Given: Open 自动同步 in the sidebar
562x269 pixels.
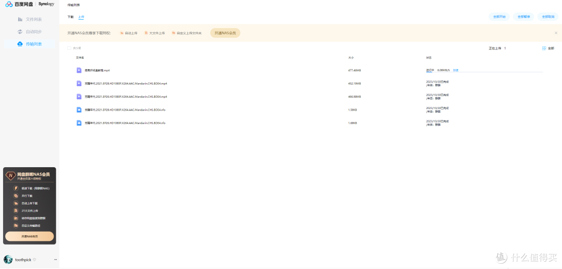Looking at the screenshot, I should pos(34,32).
